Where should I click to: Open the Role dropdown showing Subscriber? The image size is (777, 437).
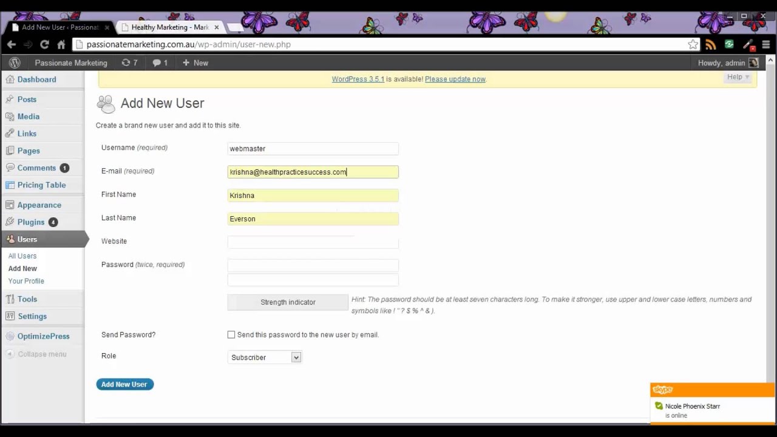pyautogui.click(x=265, y=357)
